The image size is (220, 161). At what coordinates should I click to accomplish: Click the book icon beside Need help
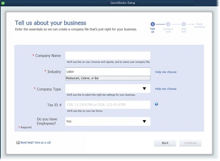point(18,143)
